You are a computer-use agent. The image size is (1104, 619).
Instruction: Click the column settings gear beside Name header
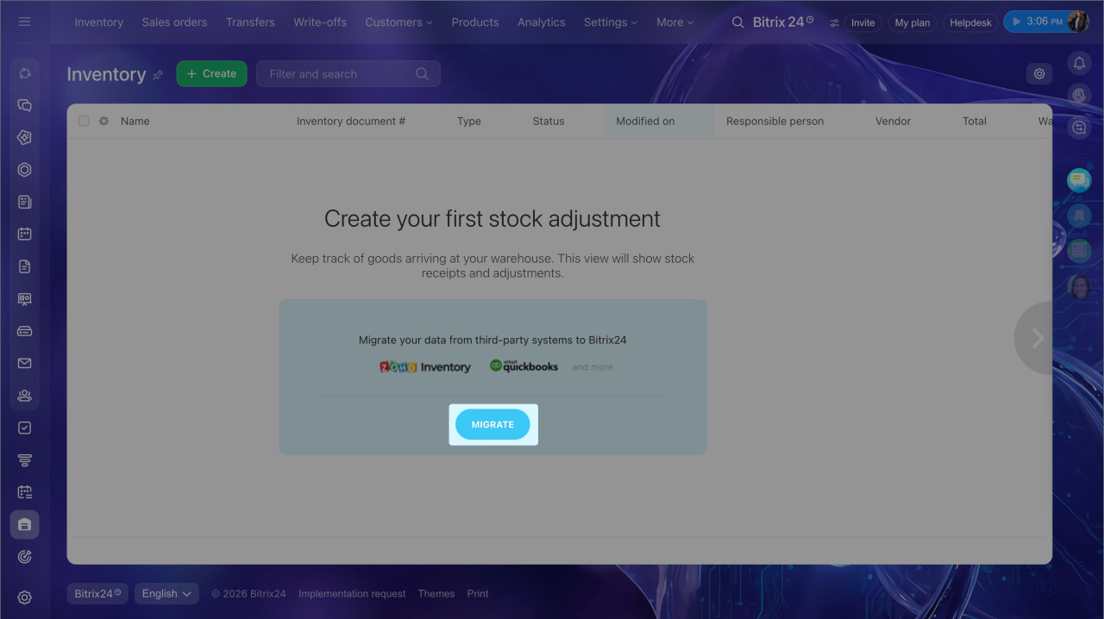[x=103, y=122]
